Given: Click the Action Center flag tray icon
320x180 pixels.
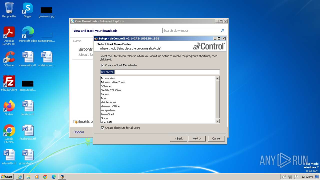Looking at the screenshot, I should tap(296, 177).
